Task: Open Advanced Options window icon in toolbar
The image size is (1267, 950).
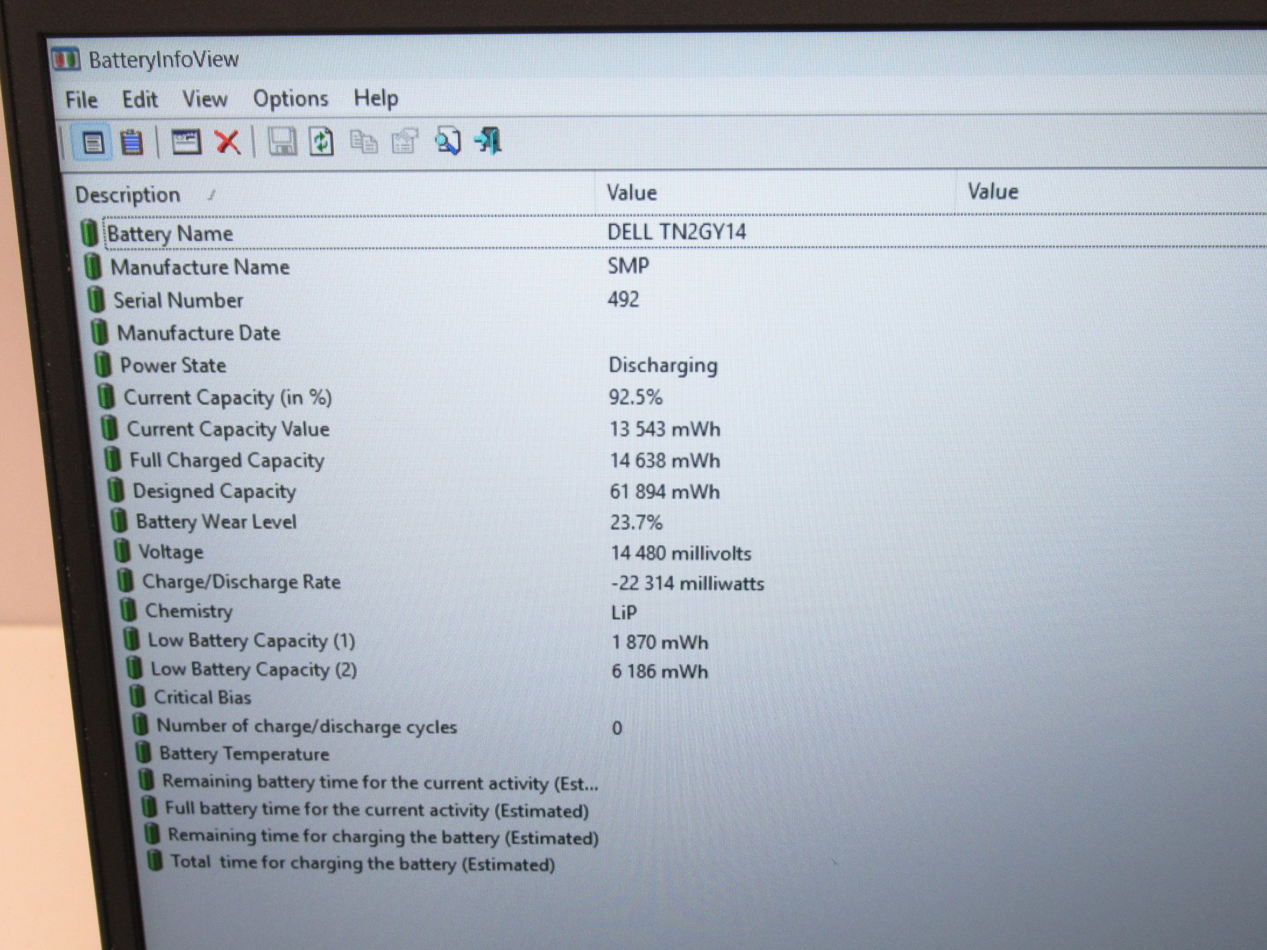Action: click(x=186, y=142)
